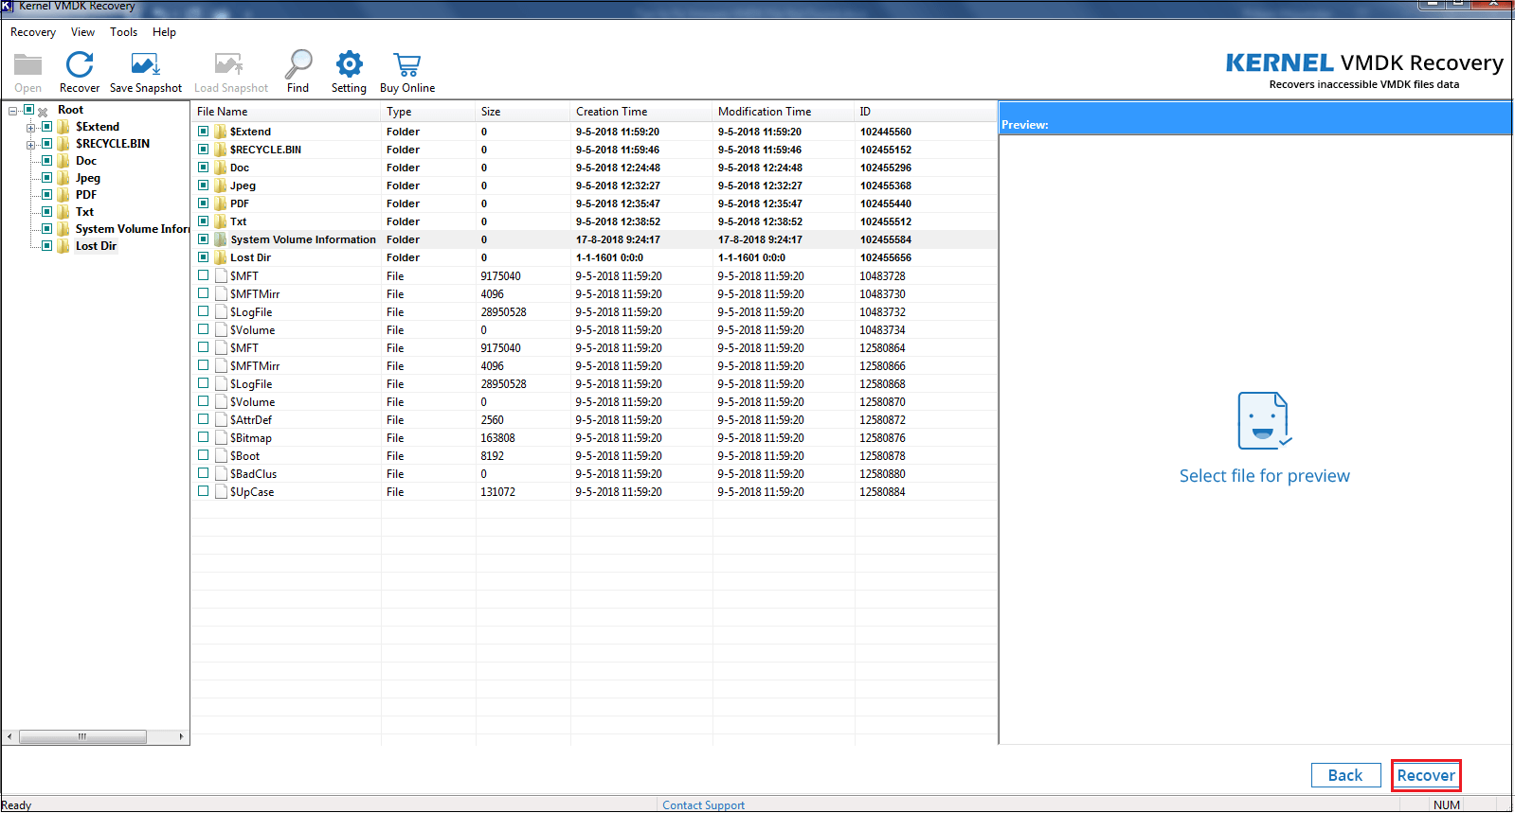This screenshot has height=813, width=1515.
Task: Click the Recover toolbar icon
Action: pyautogui.click(x=80, y=64)
